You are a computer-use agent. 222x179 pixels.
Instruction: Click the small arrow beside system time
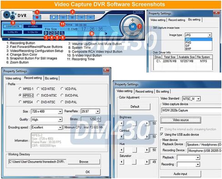pos(106,34)
